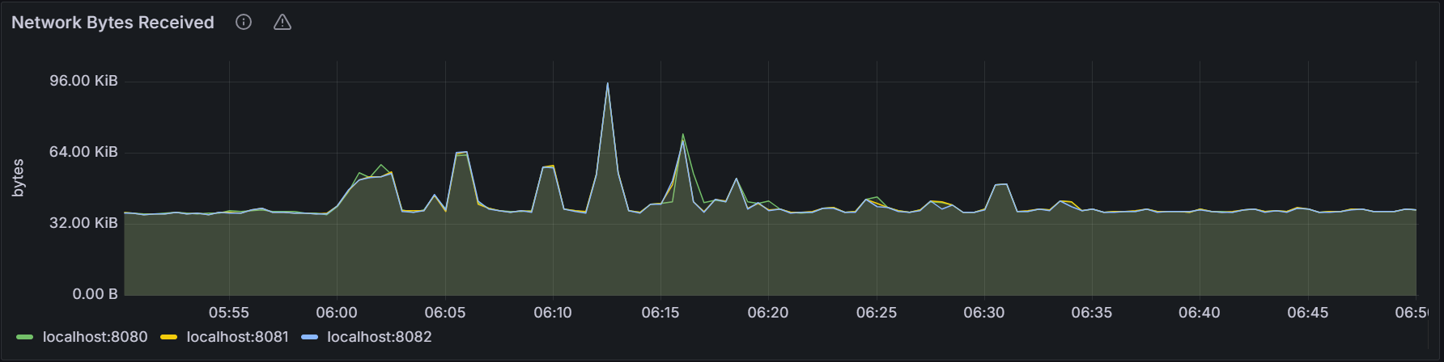This screenshot has width=1444, height=362.
Task: Toggle the localhost:8081 series label in legend
Action: point(237,337)
